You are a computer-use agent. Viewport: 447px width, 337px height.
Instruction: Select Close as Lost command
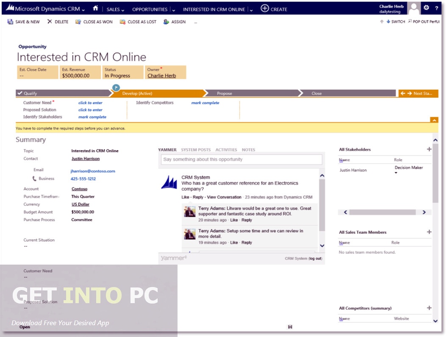pos(138,22)
